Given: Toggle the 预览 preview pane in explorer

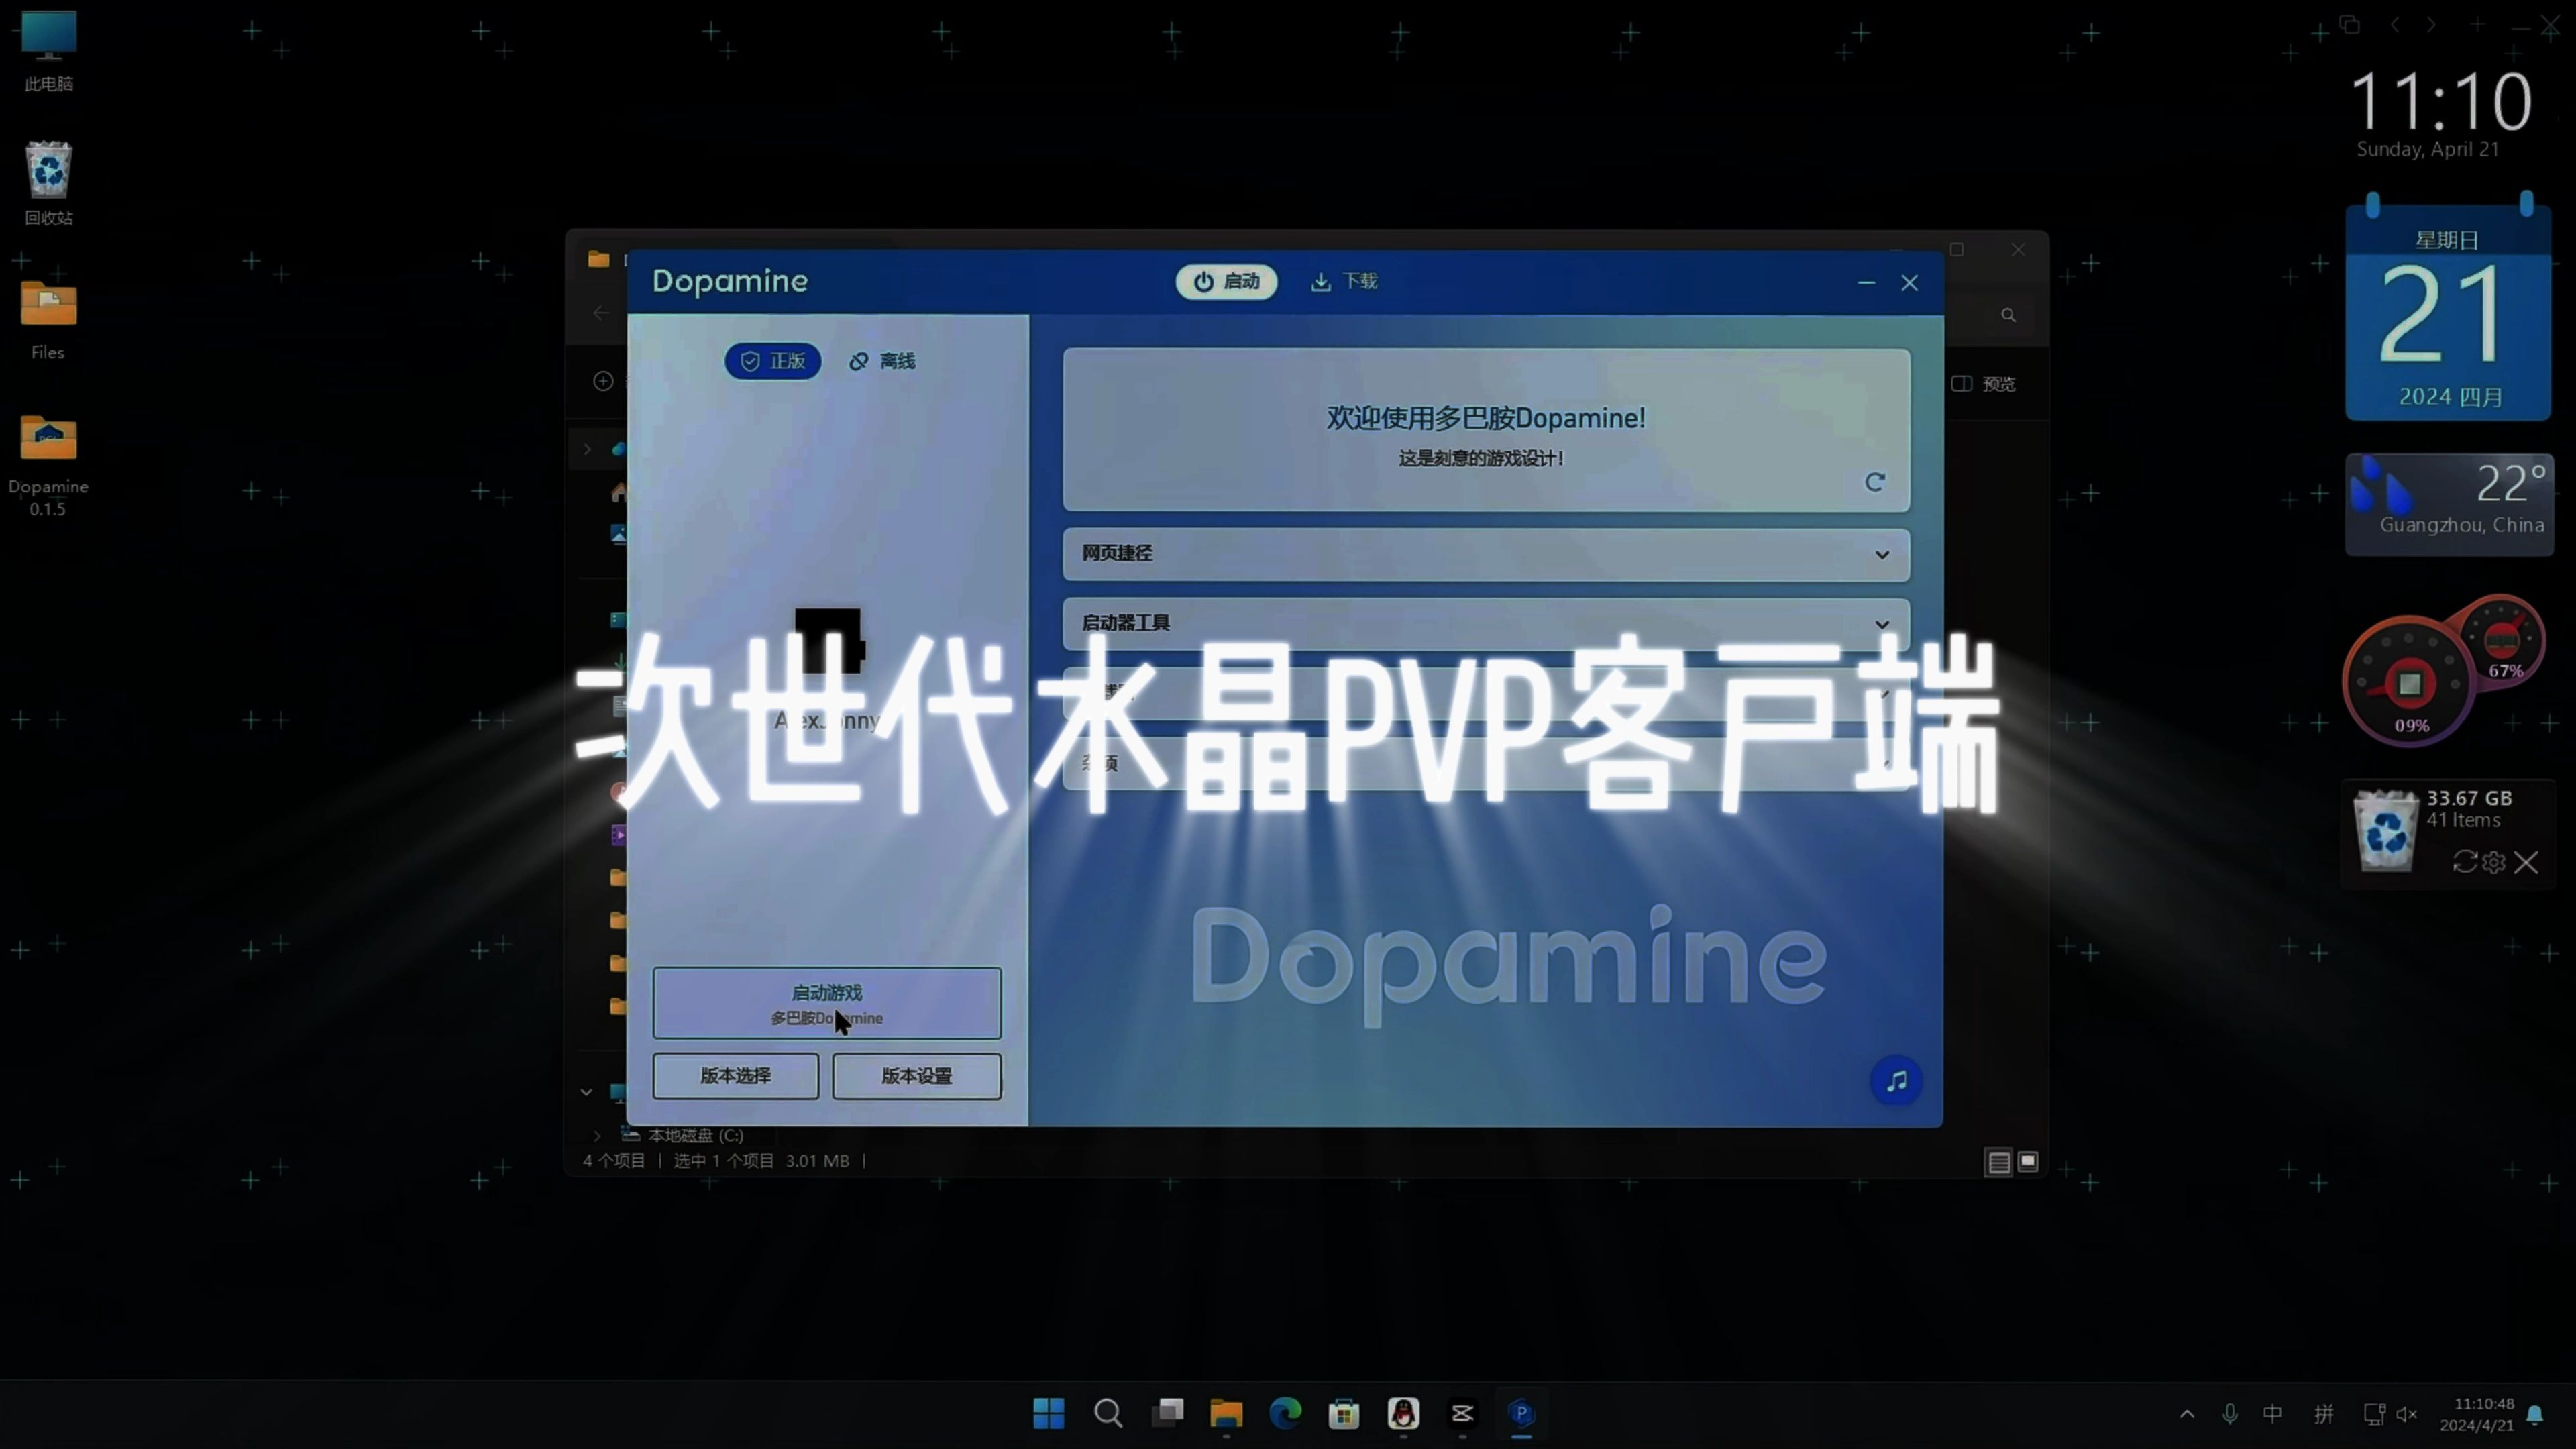Looking at the screenshot, I should click(1985, 383).
